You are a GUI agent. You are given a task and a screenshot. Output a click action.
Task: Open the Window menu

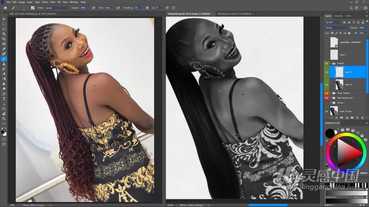(x=74, y=2)
